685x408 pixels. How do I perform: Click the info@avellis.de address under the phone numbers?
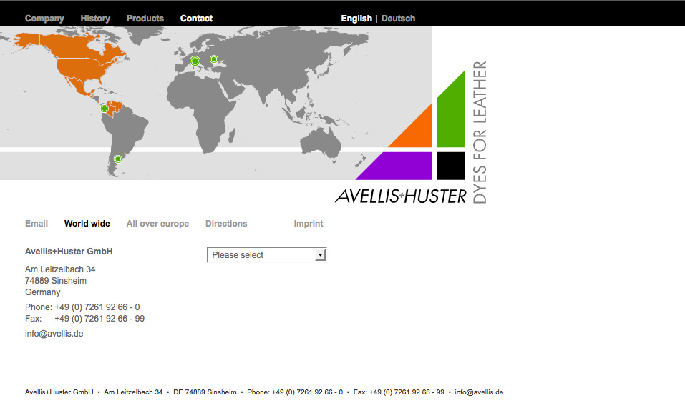[x=54, y=334]
